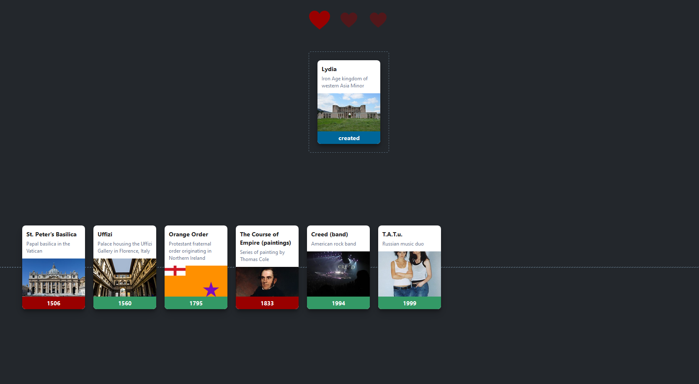Click the Lydia ruins thumbnail image
Screen dimensions: 699x384
(349, 112)
